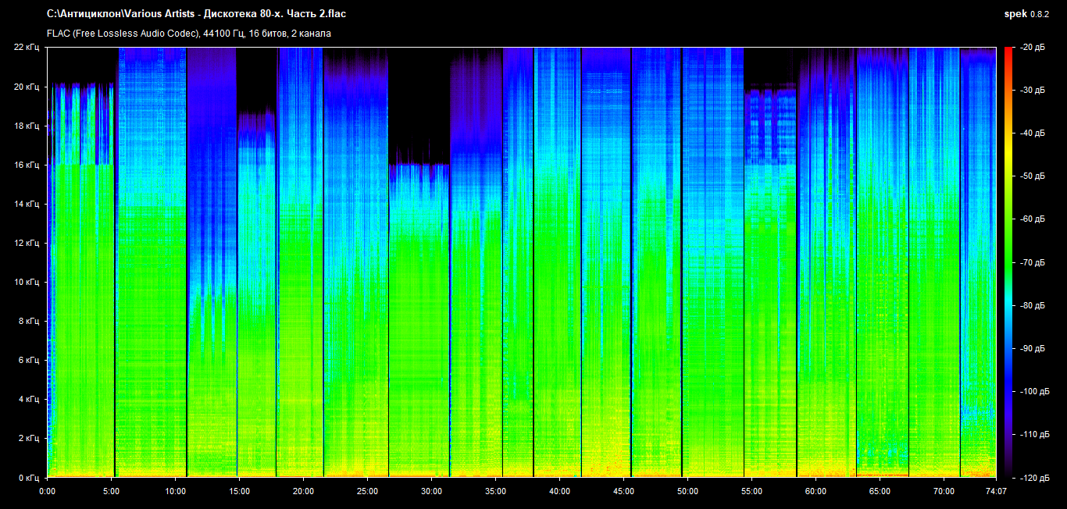
Task: Click the -50 дБ scale label
Action: 1032,176
